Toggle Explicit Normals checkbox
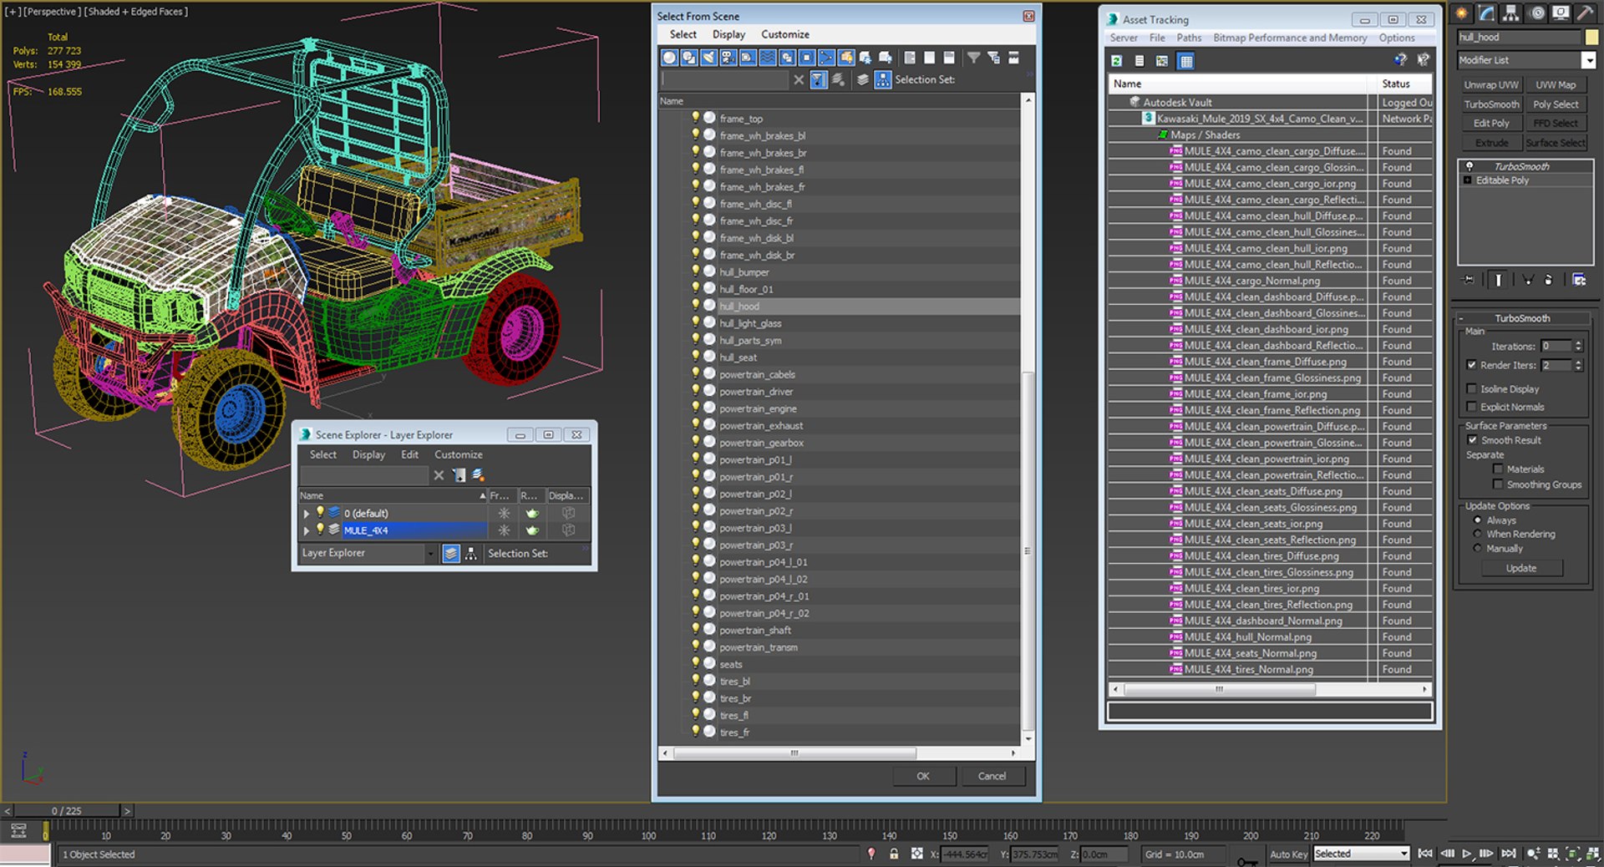This screenshot has width=1604, height=867. [x=1471, y=407]
